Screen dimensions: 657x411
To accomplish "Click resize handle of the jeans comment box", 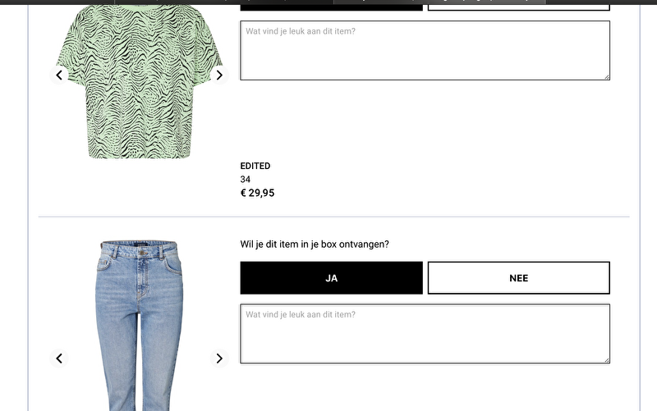I will [x=607, y=360].
